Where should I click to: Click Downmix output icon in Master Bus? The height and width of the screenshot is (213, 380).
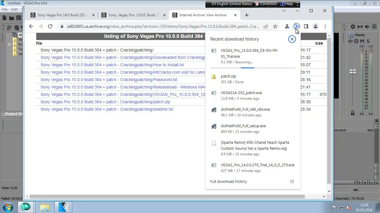[x=360, y=27]
